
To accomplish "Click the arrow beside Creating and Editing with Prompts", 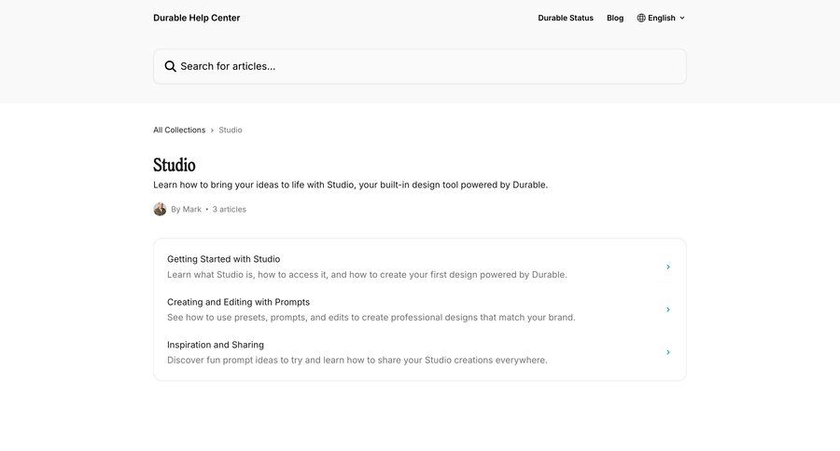I will [668, 310].
